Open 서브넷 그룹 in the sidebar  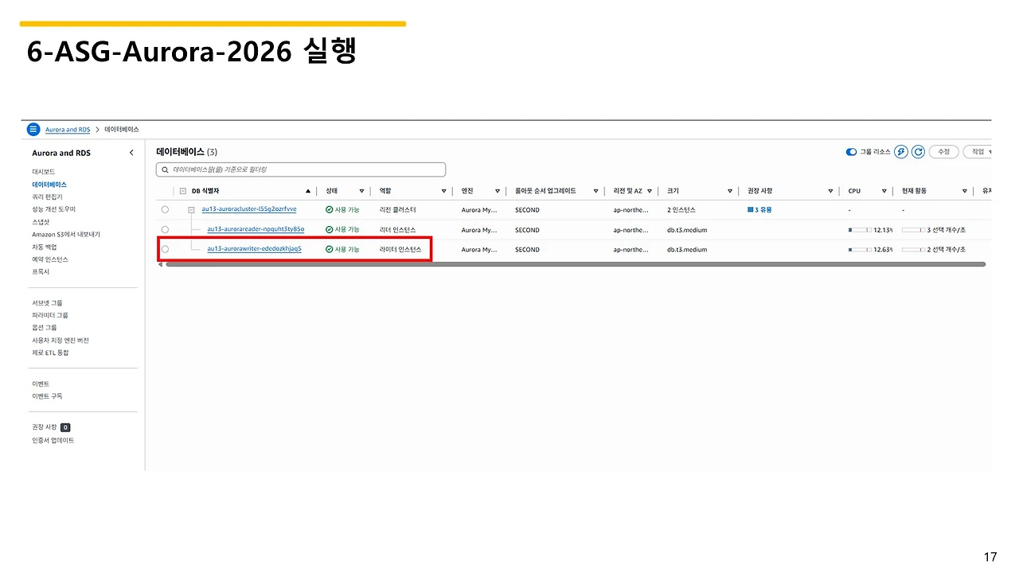pos(47,302)
